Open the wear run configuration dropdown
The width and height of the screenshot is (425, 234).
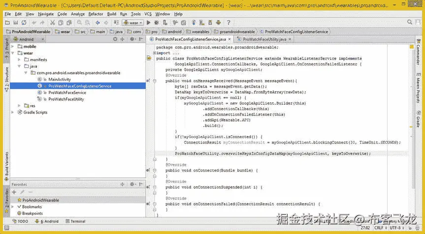click(x=133, y=23)
